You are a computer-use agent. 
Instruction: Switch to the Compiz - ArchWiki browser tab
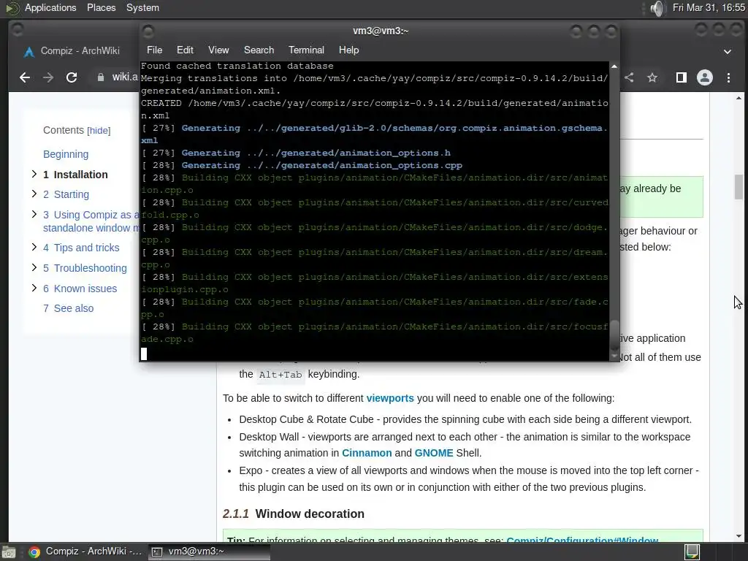[x=80, y=50]
